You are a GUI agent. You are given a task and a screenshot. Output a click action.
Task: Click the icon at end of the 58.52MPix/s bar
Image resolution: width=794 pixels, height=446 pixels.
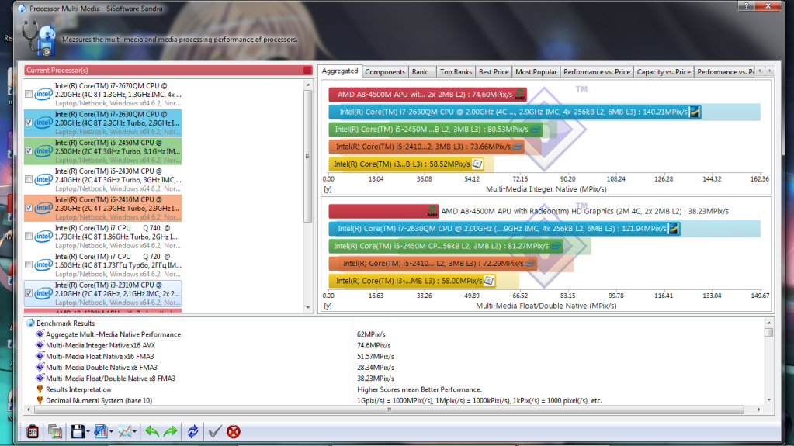477,164
